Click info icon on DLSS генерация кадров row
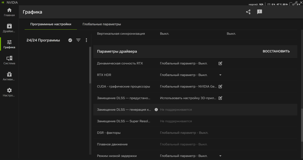303x160 pixels. tap(156, 110)
